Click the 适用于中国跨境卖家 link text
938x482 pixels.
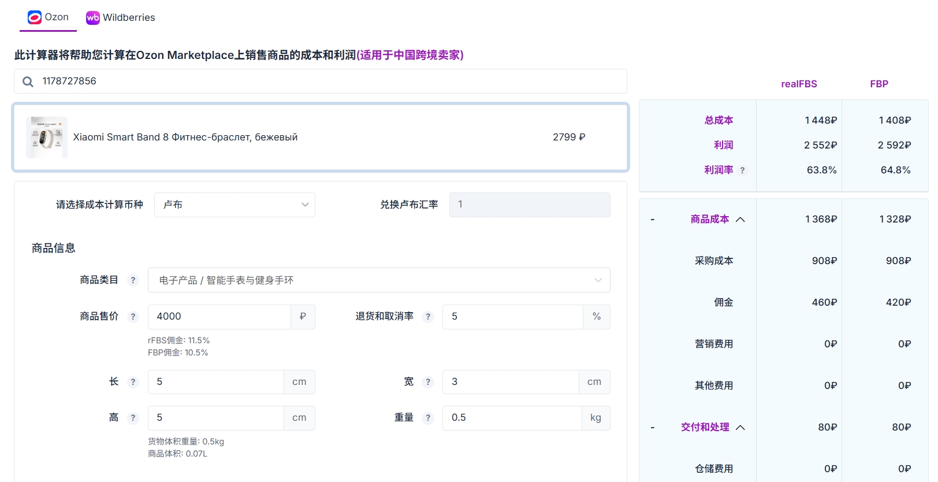410,55
